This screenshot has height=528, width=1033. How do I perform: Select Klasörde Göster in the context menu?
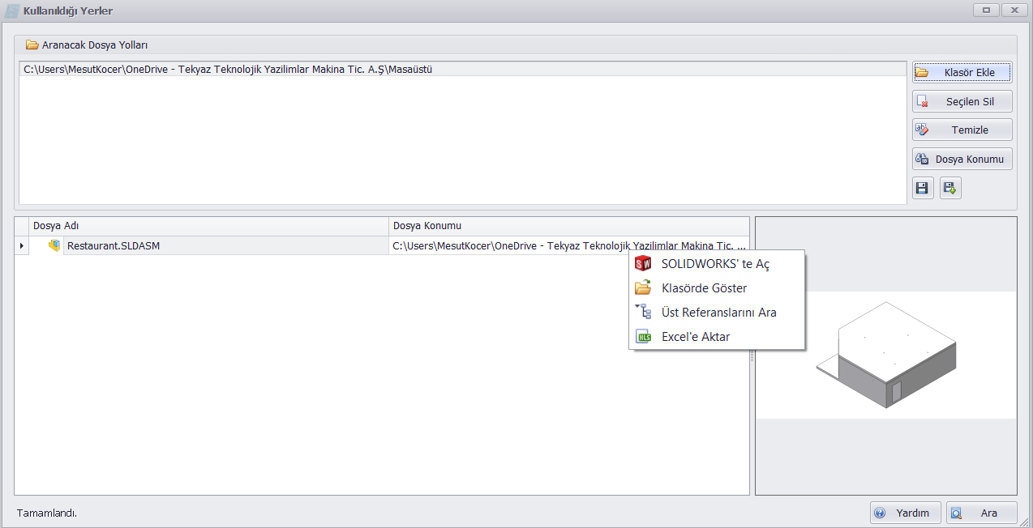click(x=717, y=288)
